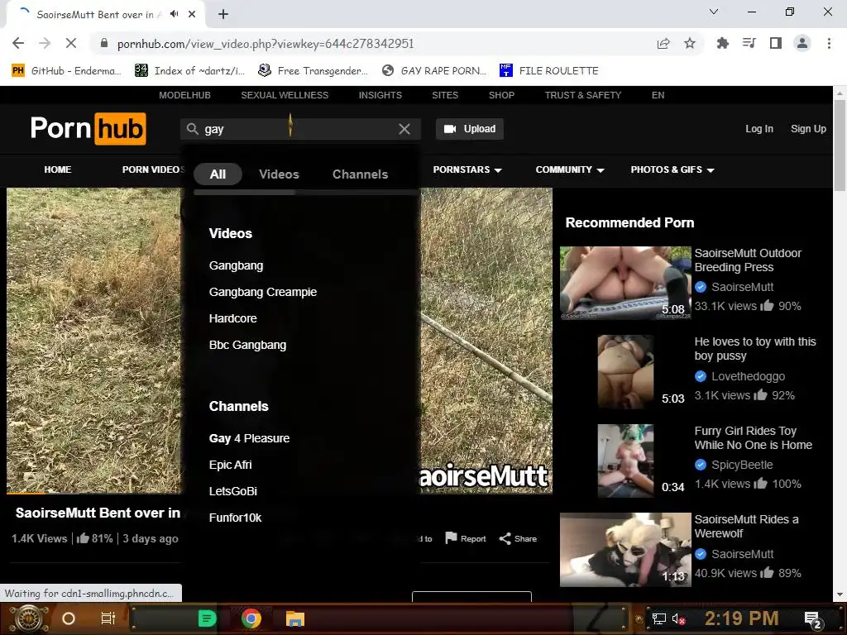
Task: Open the Lovethedoggo channel link
Action: point(748,376)
